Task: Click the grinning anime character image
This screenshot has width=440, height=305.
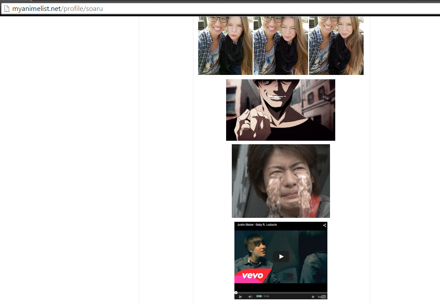Action: tap(280, 110)
